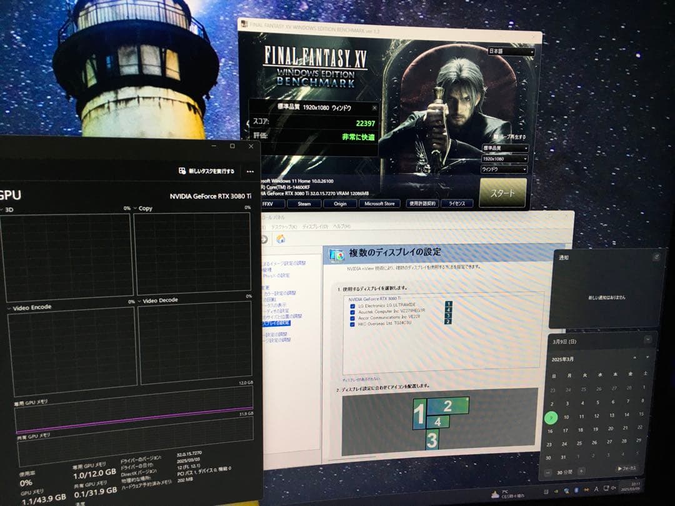Click the back navigation arrow in NVIDIA Control Panel
This screenshot has height=506, width=675.
[x=265, y=238]
